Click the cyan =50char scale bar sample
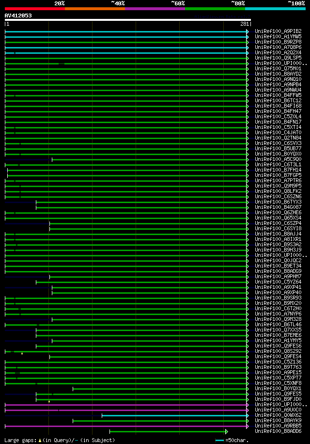The width and height of the screenshot is (310, 444). pyautogui.click(x=219, y=440)
